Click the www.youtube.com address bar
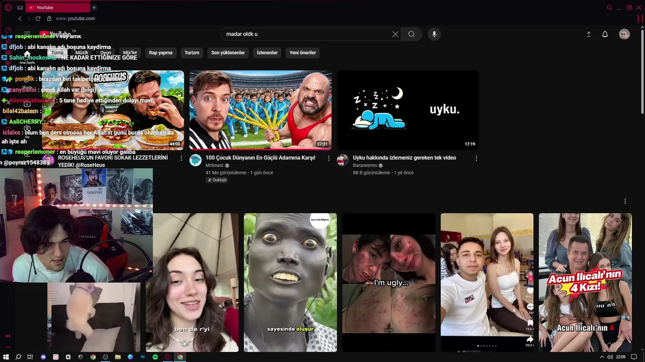This screenshot has width=645, height=362. click(75, 19)
